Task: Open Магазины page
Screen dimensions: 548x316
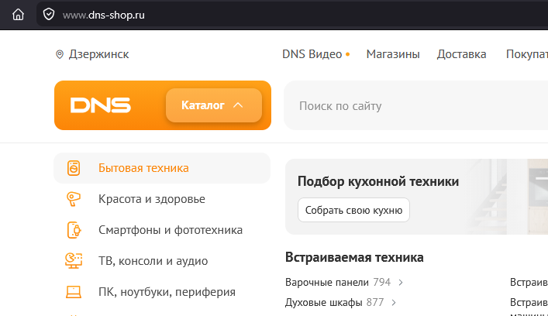Action: click(x=393, y=54)
